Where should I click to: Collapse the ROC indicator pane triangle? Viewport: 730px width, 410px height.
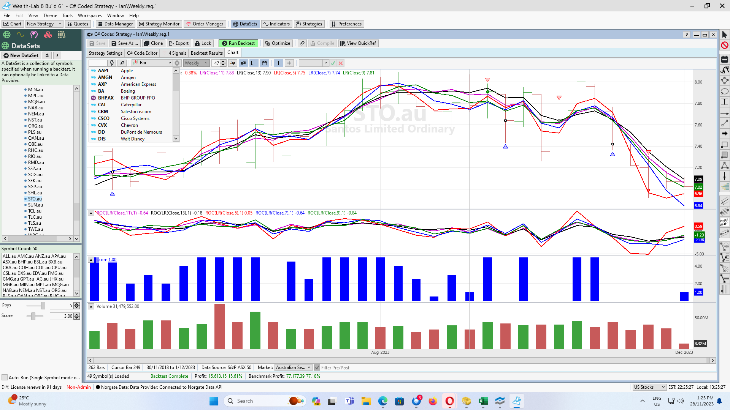click(91, 213)
